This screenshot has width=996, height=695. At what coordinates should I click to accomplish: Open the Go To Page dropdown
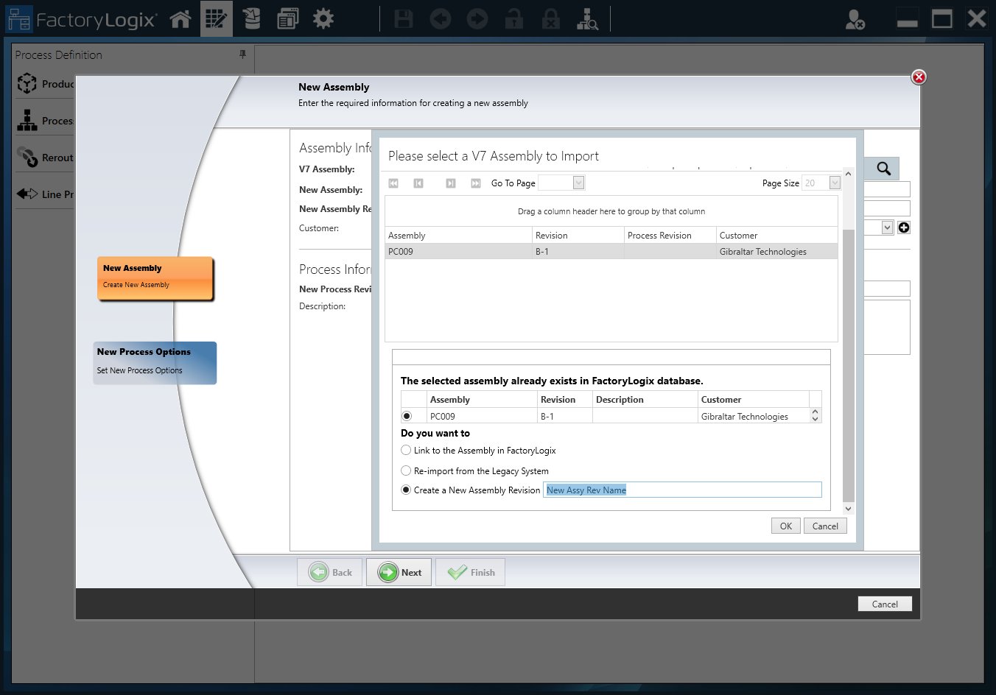(578, 183)
